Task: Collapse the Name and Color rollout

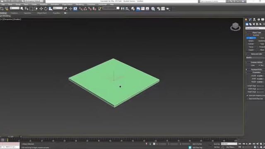Action: click(x=256, y=54)
